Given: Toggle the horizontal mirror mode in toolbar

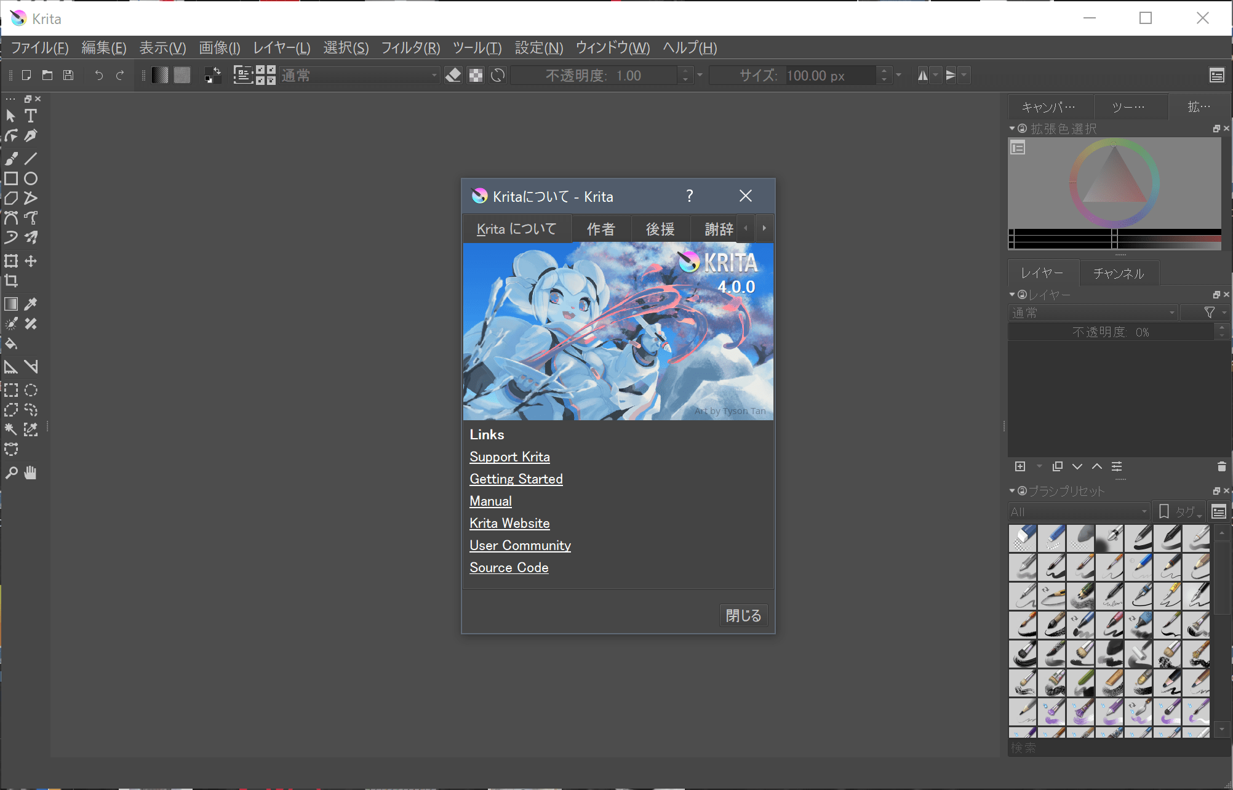Looking at the screenshot, I should click(923, 74).
